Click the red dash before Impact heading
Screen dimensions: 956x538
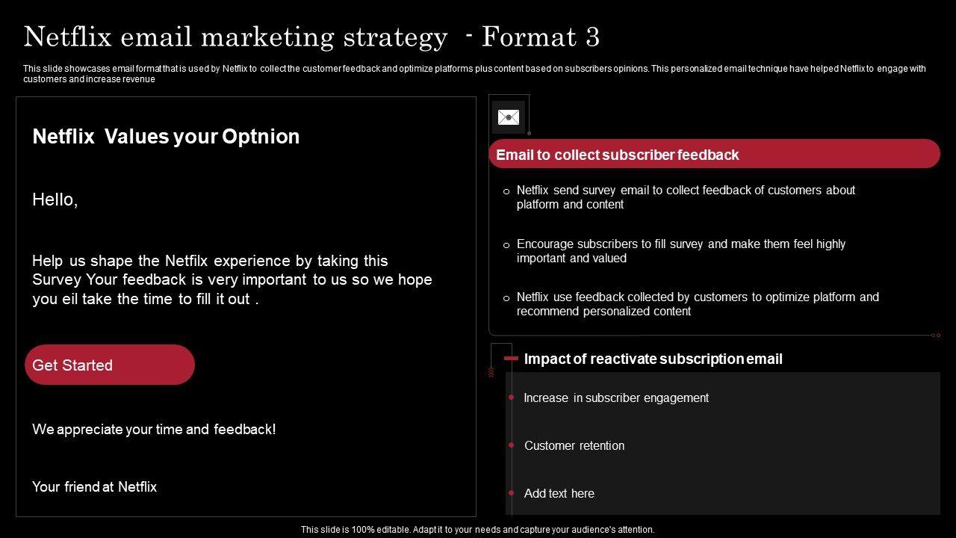tap(511, 359)
